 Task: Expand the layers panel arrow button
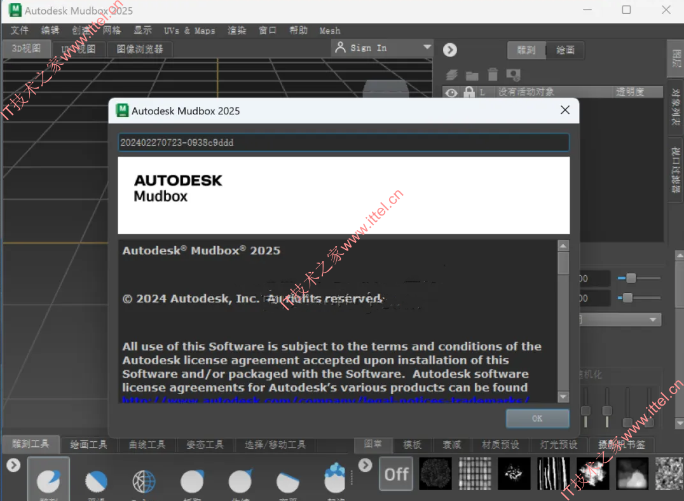coord(449,50)
